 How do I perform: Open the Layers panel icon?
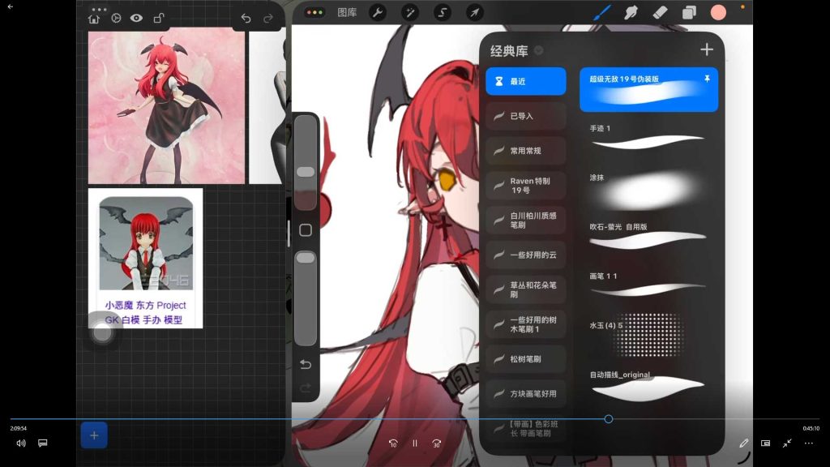pos(689,13)
